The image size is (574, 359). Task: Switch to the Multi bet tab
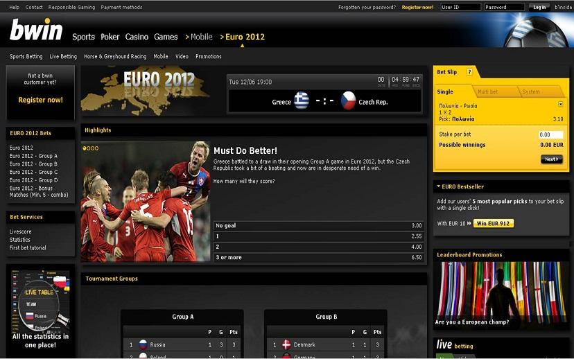487,92
